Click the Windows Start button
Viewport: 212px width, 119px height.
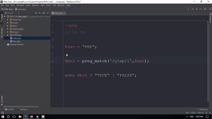3,117
